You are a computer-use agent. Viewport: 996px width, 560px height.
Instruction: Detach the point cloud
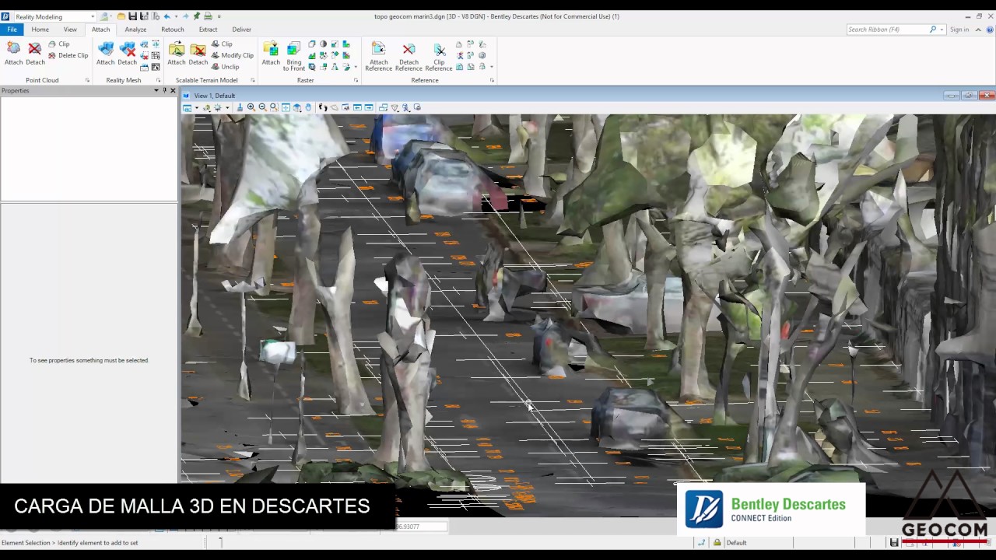(35, 53)
